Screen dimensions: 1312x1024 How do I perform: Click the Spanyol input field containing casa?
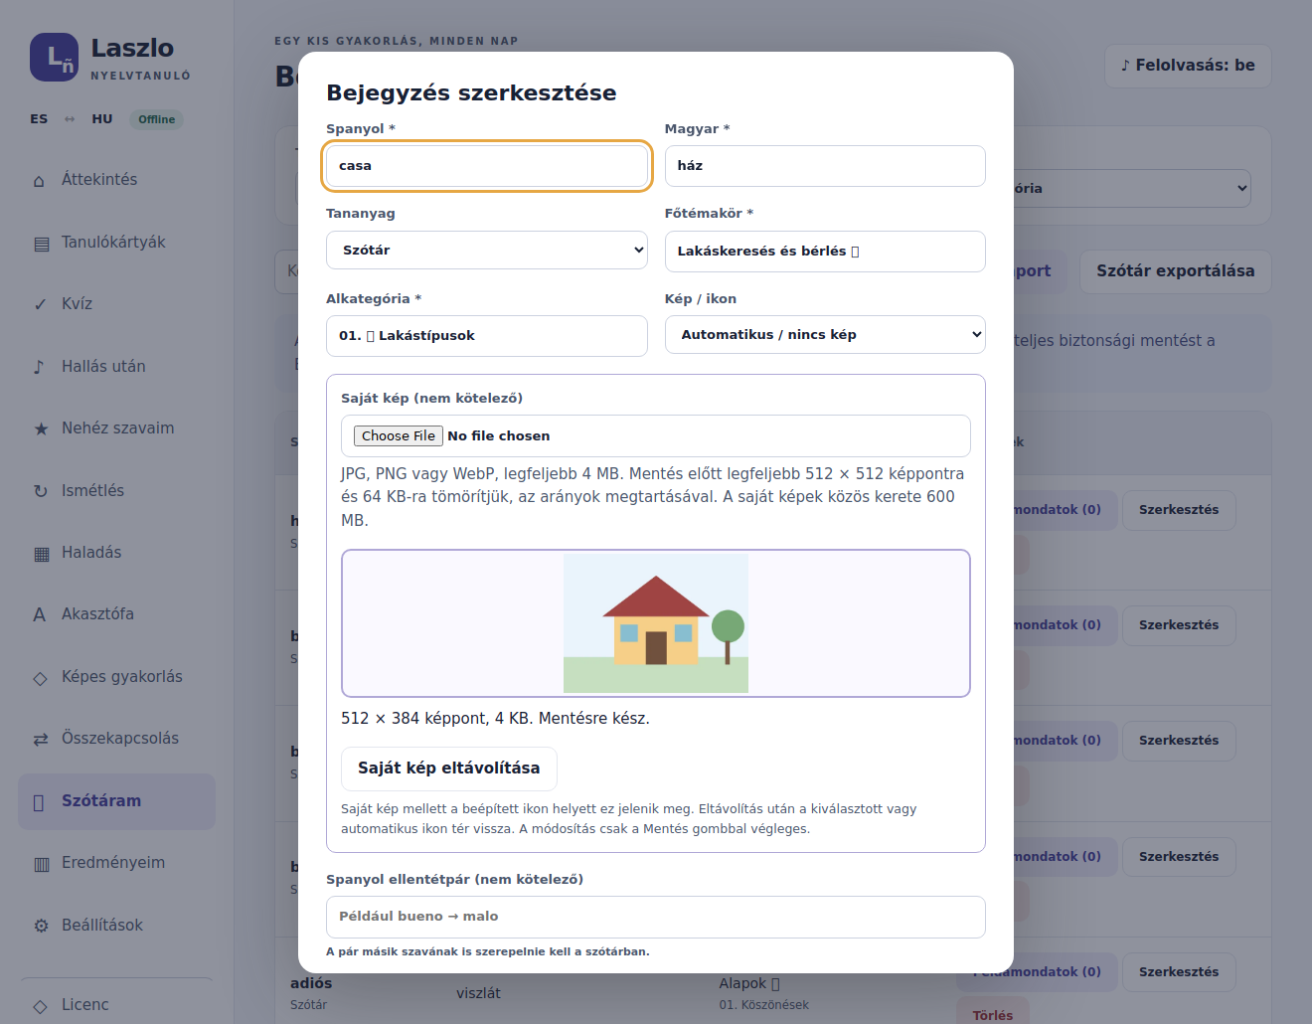(487, 166)
